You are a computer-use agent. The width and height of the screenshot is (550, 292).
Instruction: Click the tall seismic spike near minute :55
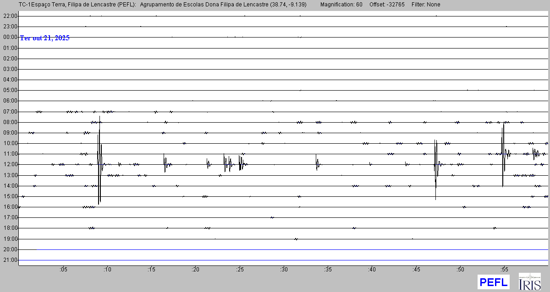click(503, 153)
